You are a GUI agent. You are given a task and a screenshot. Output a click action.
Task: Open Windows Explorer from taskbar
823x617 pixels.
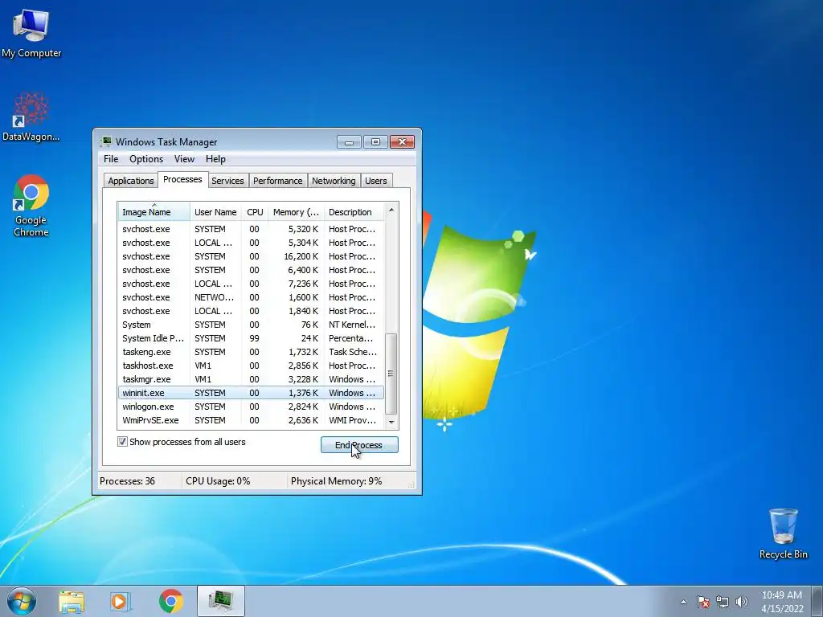[x=72, y=601]
